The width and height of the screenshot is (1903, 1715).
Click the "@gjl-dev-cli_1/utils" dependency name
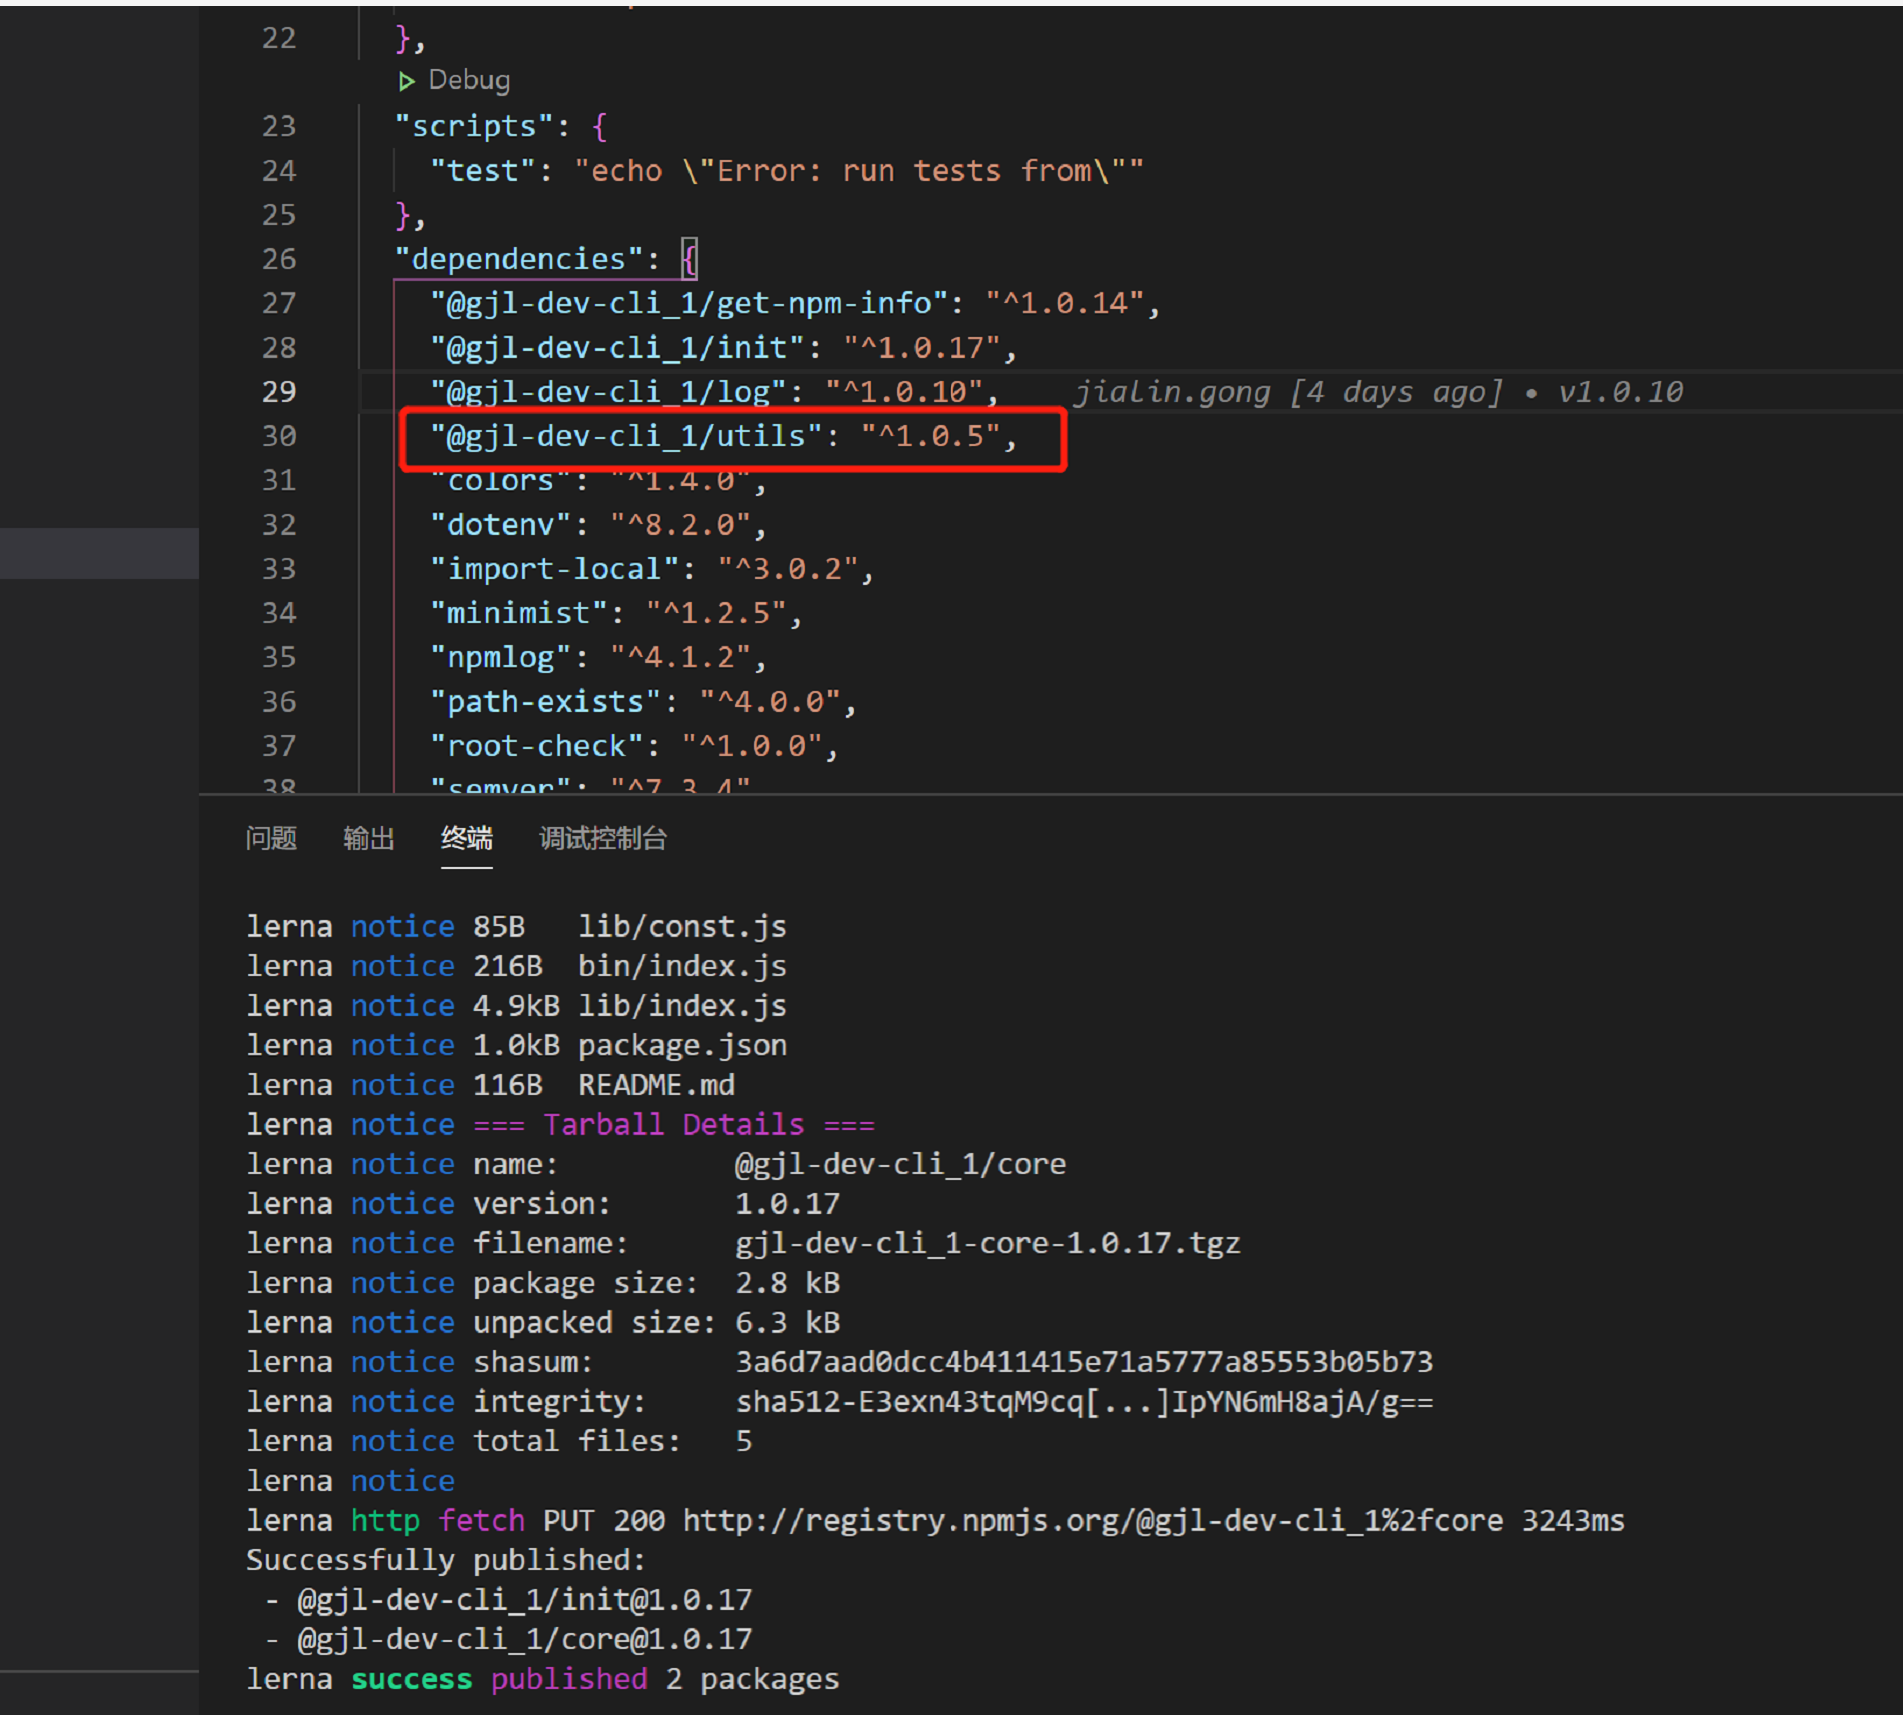[627, 436]
